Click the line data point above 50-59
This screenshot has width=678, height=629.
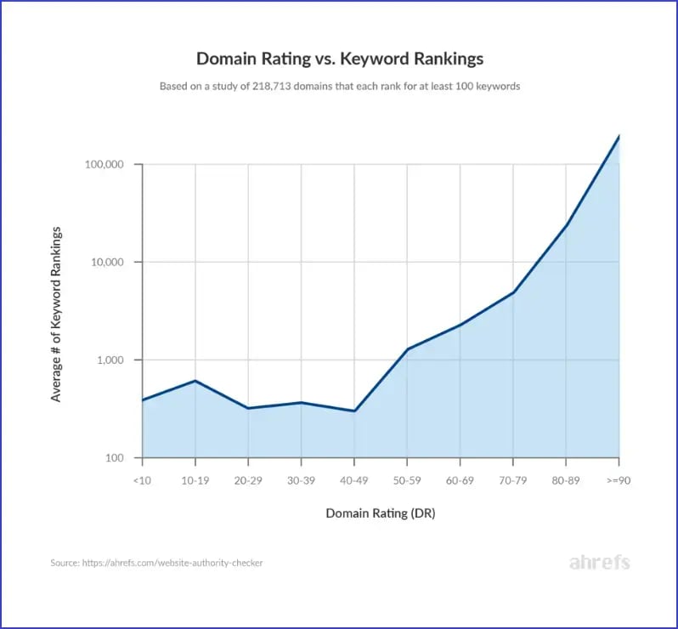tap(407, 349)
